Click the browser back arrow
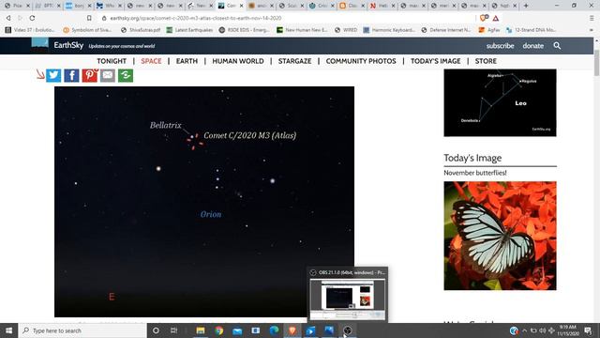 click(x=8, y=18)
